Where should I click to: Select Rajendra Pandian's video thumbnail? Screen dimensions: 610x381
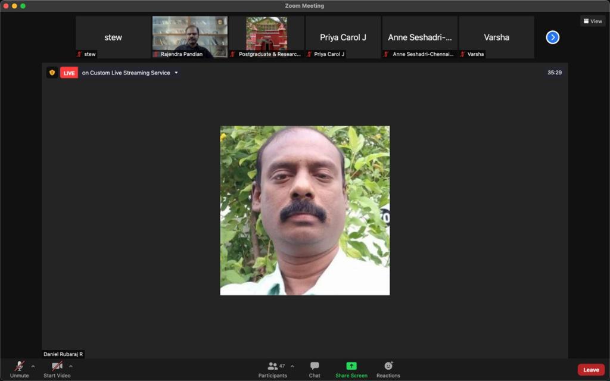[x=190, y=37]
